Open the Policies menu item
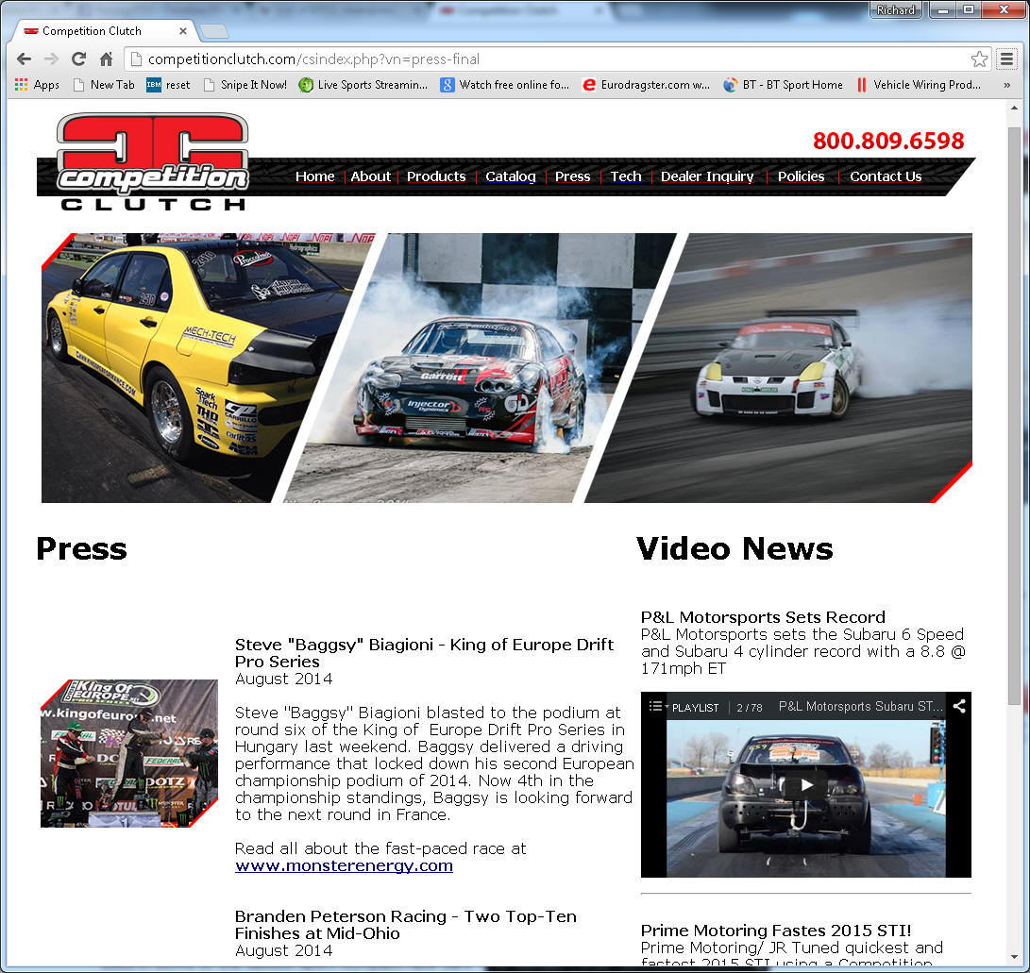This screenshot has height=973, width=1030. [801, 176]
